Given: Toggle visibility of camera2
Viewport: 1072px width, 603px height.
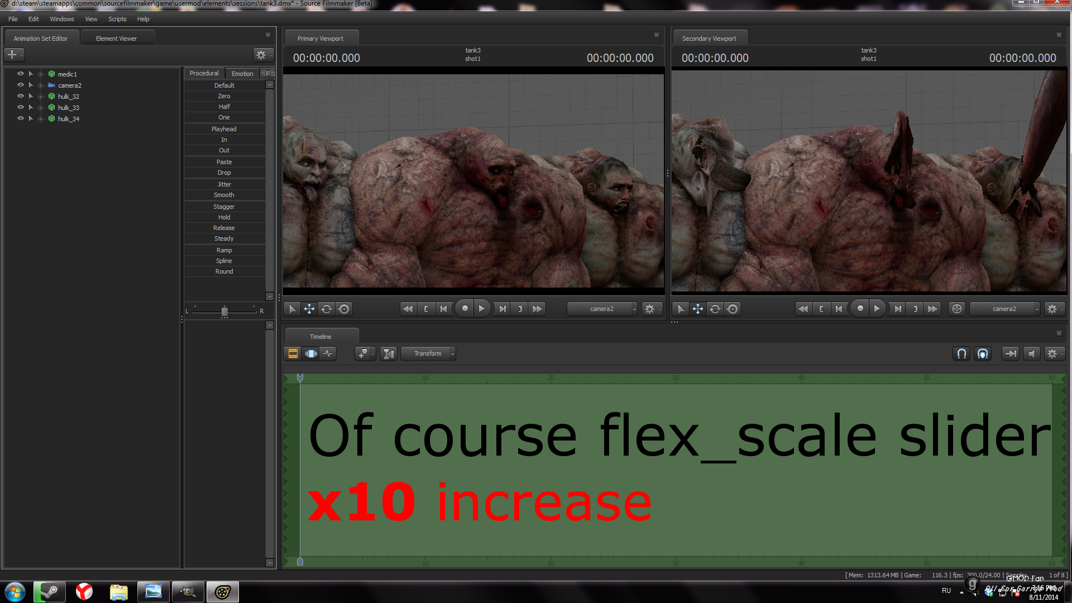Looking at the screenshot, I should (21, 85).
